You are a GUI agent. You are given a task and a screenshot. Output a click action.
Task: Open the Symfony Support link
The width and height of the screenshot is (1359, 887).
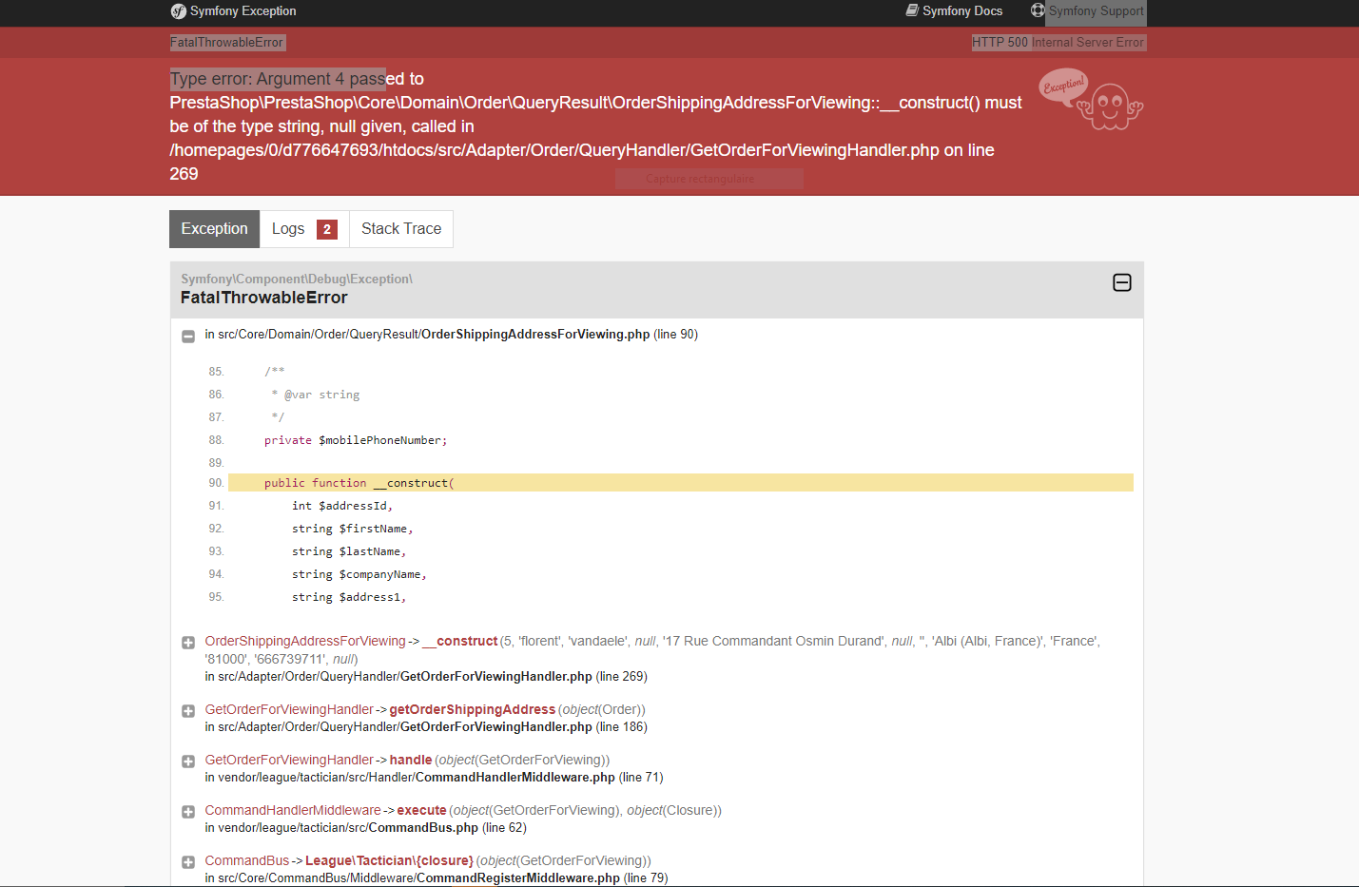point(1088,11)
